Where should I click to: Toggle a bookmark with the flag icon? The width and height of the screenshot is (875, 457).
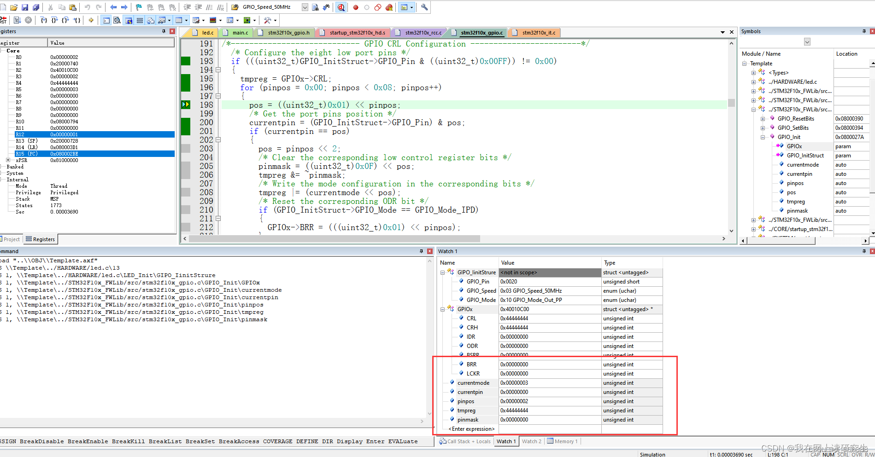pos(138,7)
